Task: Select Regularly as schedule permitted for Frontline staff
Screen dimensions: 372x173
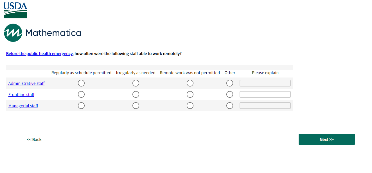Action: 81,94
